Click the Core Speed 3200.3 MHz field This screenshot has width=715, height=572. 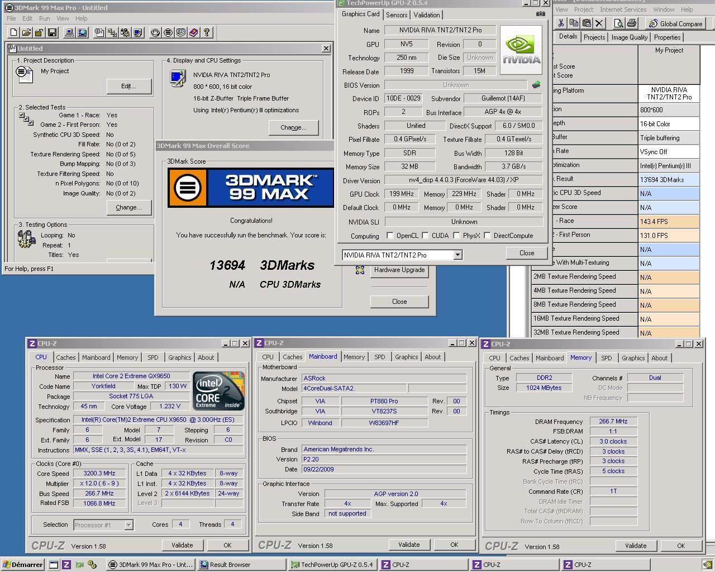point(99,473)
